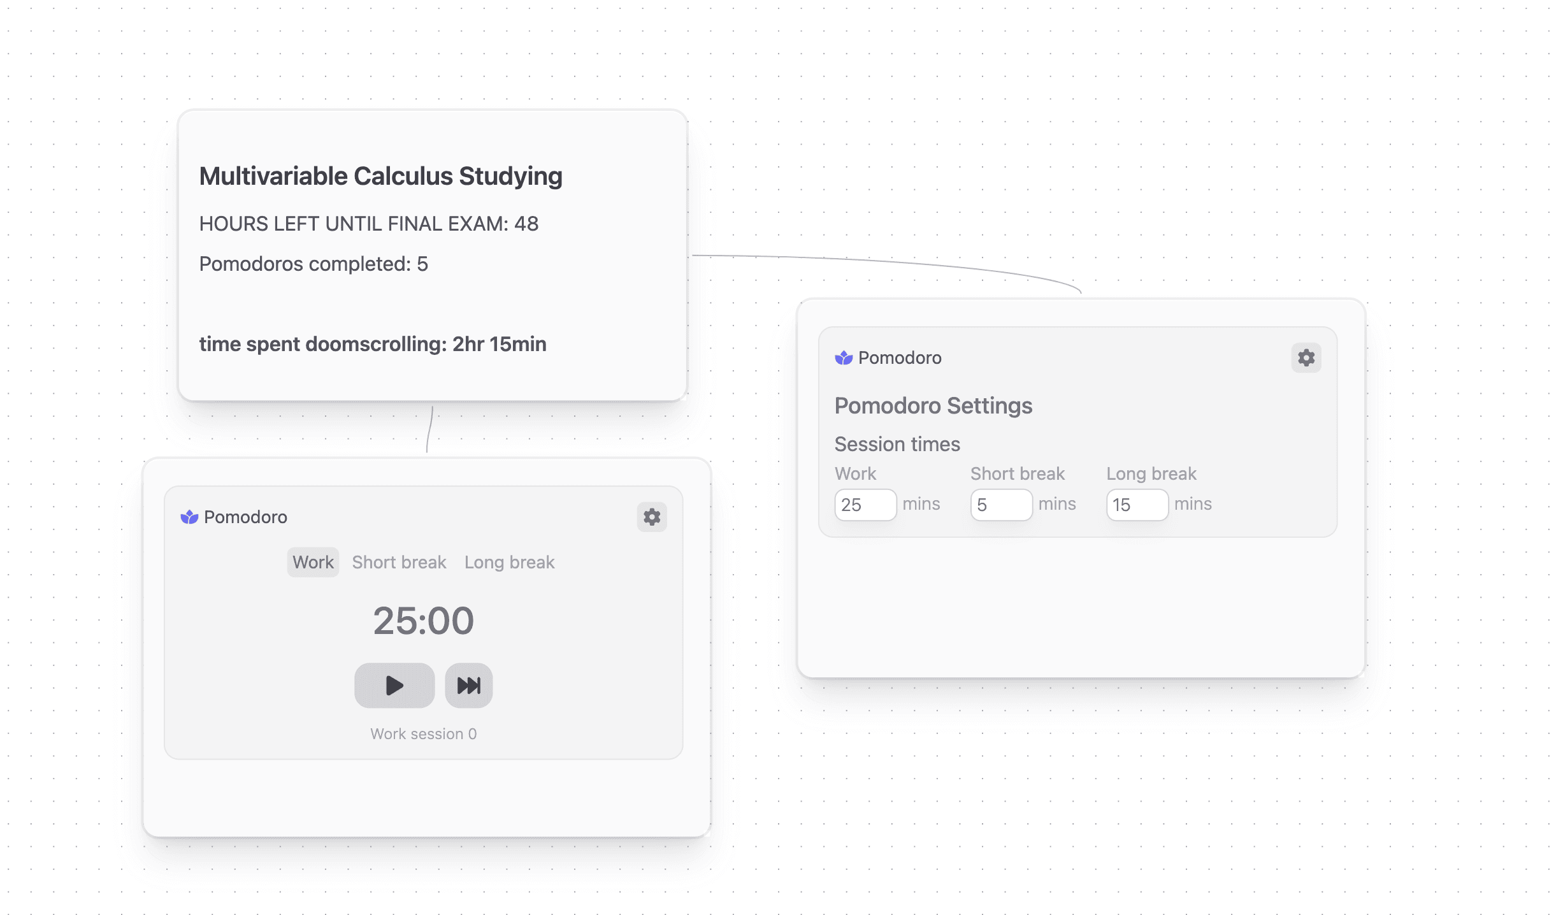Click the Pomodoro Settings title

(933, 406)
